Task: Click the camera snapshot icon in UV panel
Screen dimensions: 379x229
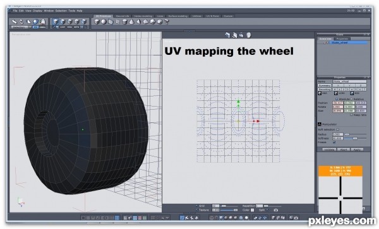Action: coord(276,210)
